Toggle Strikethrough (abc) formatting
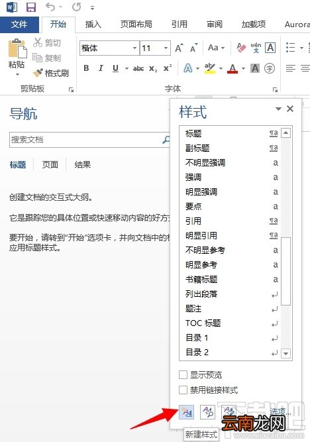Viewport: 310px width, 442px height. (138, 68)
